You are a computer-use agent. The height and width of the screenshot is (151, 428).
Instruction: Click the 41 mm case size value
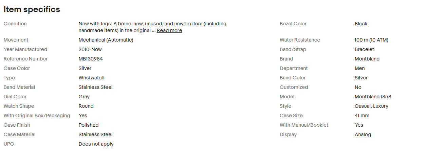362,116
